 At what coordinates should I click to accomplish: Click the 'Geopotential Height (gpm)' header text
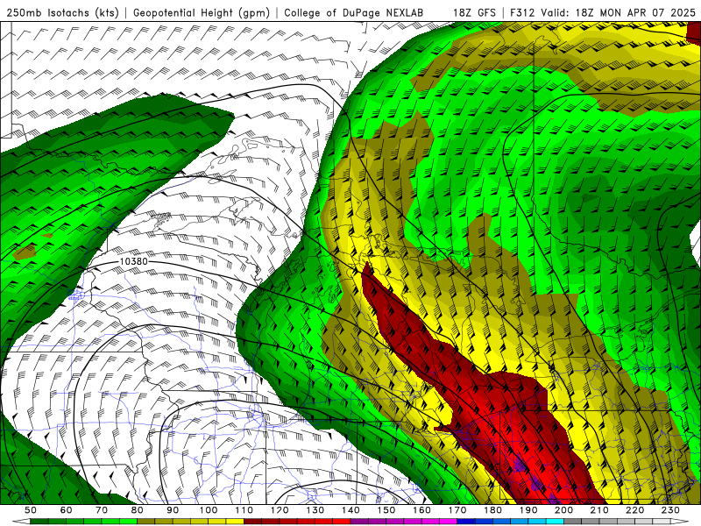pos(202,13)
